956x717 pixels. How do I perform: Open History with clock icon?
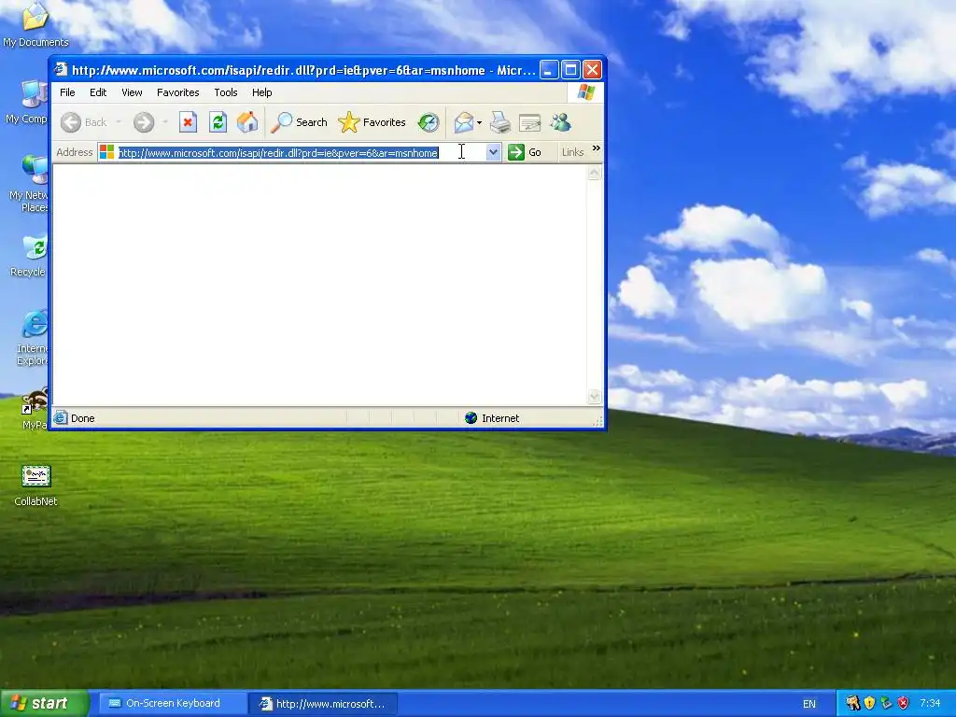tap(429, 122)
